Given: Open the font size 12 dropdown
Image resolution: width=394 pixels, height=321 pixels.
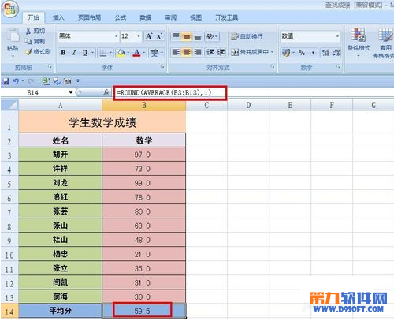Looking at the screenshot, I should [139, 36].
